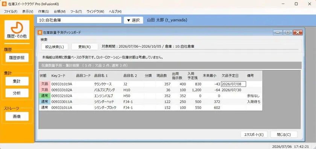This screenshot has width=316, height=149.
Task: Open the ▼ 選択 warehouse selector
Action: 134,20
